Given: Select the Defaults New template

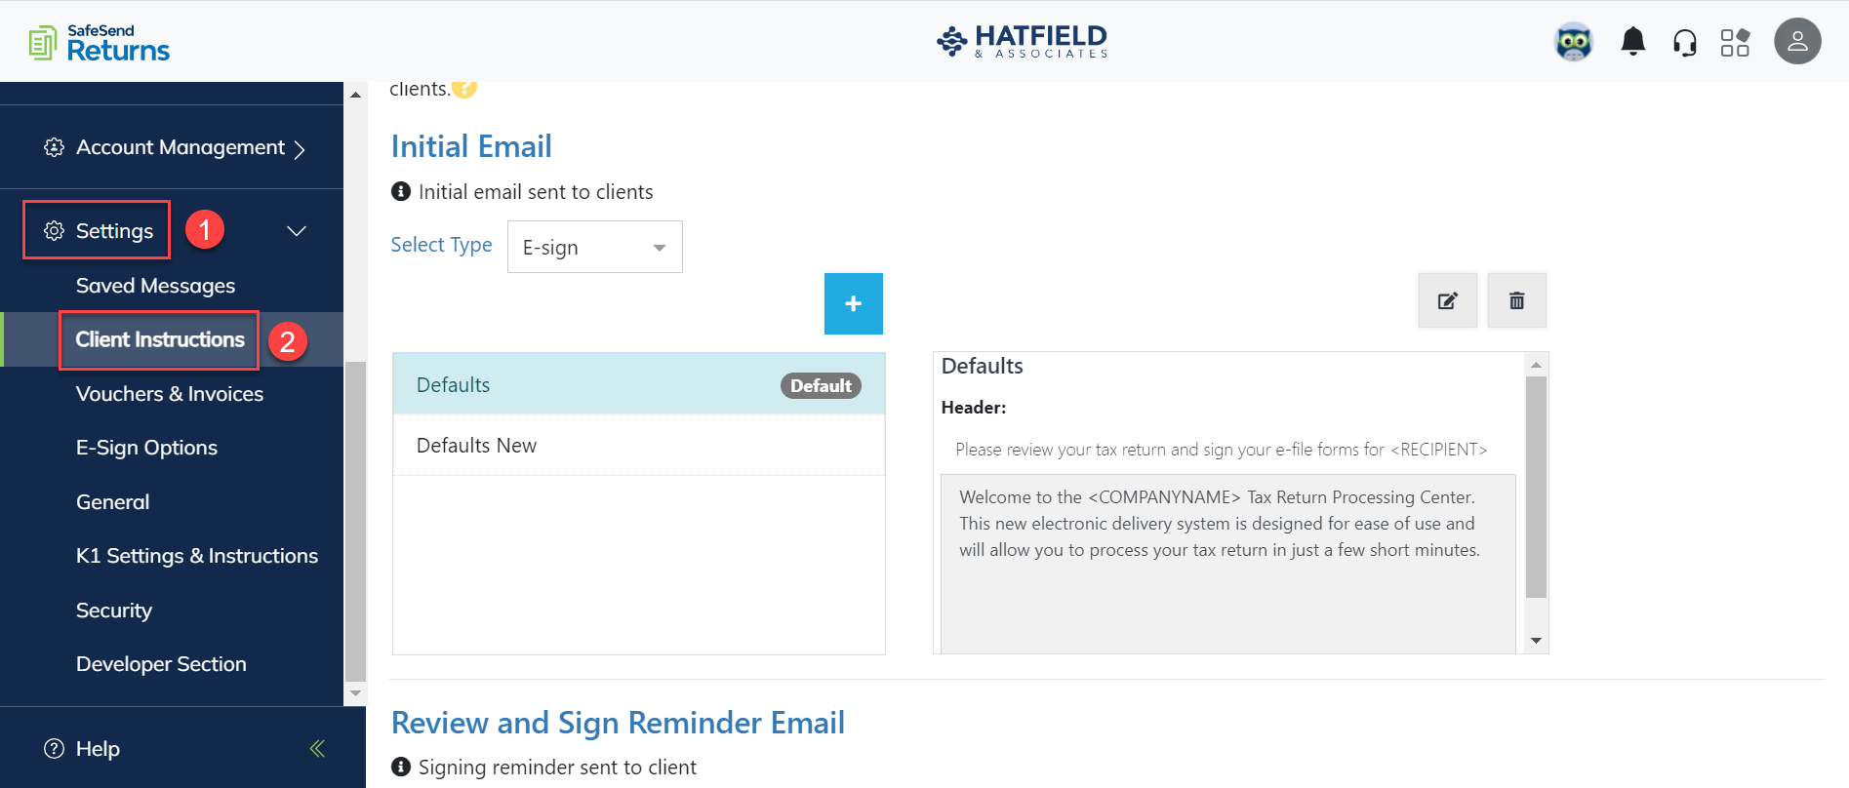Looking at the screenshot, I should (x=476, y=445).
